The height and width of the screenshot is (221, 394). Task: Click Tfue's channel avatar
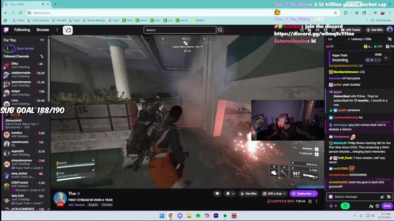(x=60, y=199)
